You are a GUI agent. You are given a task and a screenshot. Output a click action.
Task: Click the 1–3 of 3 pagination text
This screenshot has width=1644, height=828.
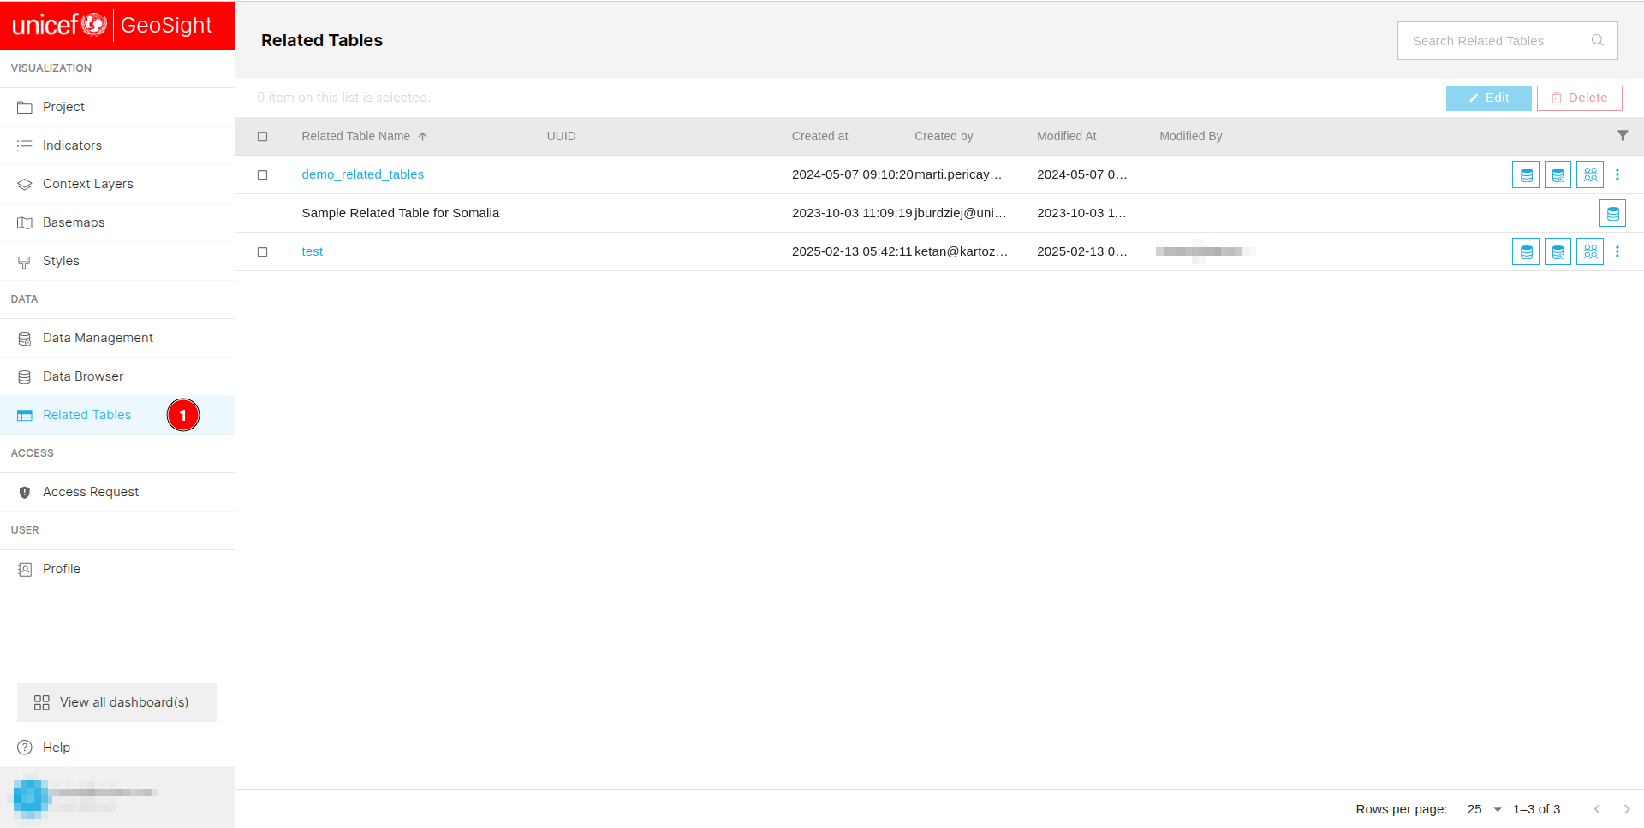coord(1537,809)
